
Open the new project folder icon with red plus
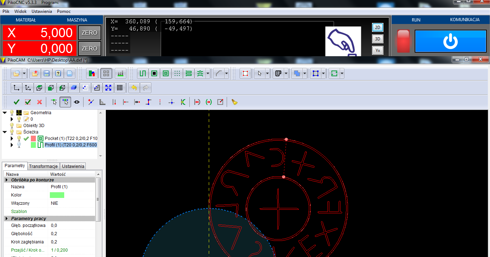[35, 74]
